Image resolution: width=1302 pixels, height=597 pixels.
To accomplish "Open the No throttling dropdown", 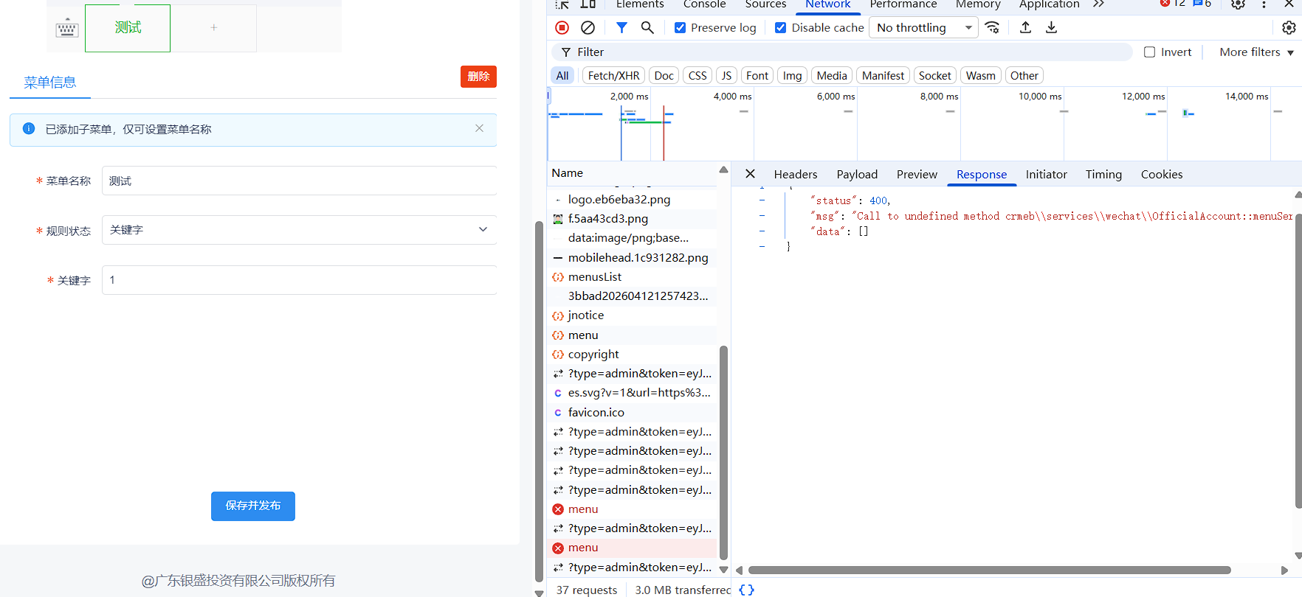I will tap(924, 27).
